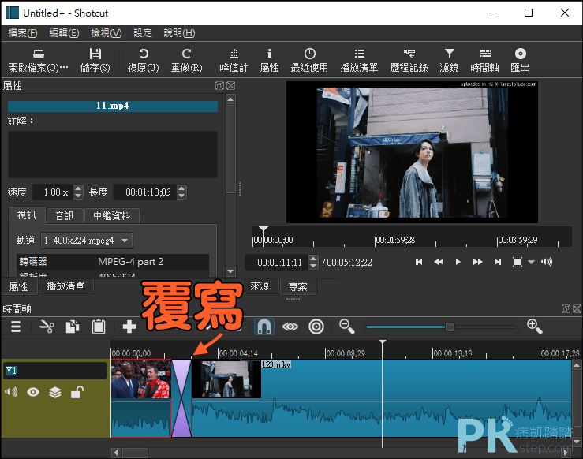
Task: Toggle ripple mode target icon
Action: coord(316,327)
